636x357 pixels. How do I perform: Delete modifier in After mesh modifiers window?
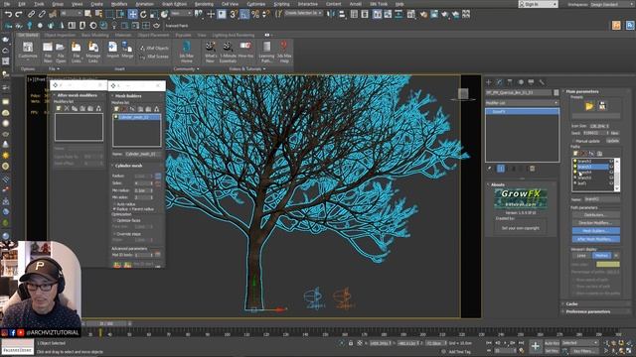point(67,108)
